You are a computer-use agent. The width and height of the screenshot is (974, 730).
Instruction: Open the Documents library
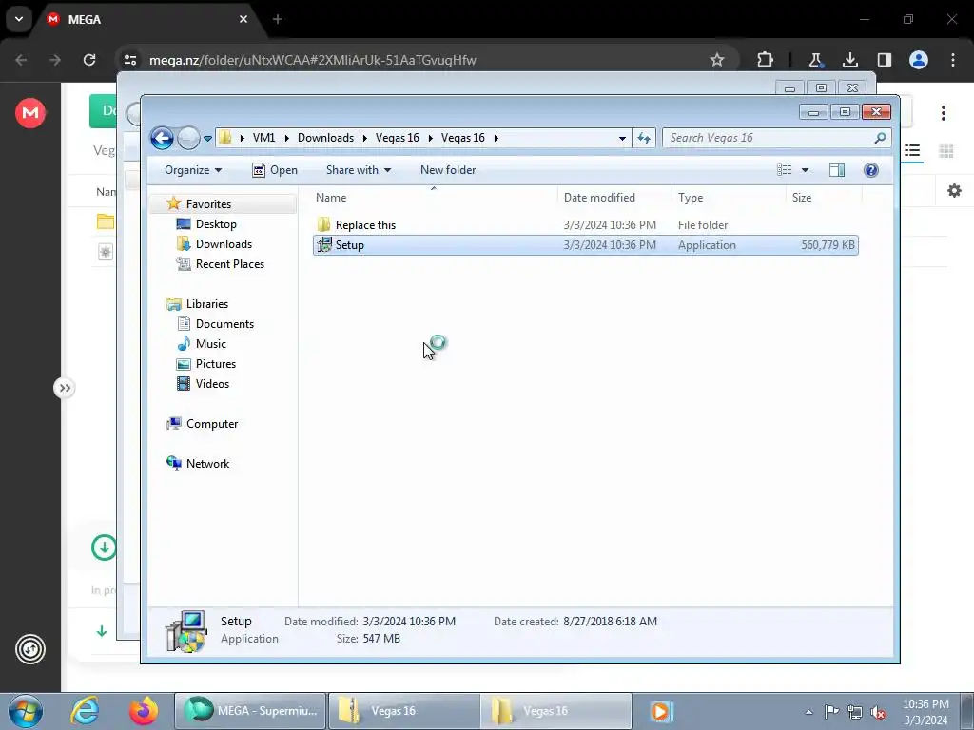click(x=224, y=324)
